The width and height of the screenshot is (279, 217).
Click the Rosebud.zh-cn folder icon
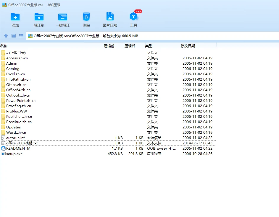click(x=3, y=122)
